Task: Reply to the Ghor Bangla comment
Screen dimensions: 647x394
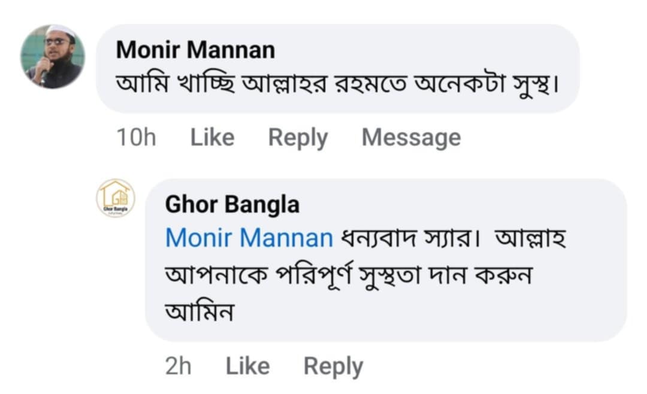Action: [x=333, y=366]
